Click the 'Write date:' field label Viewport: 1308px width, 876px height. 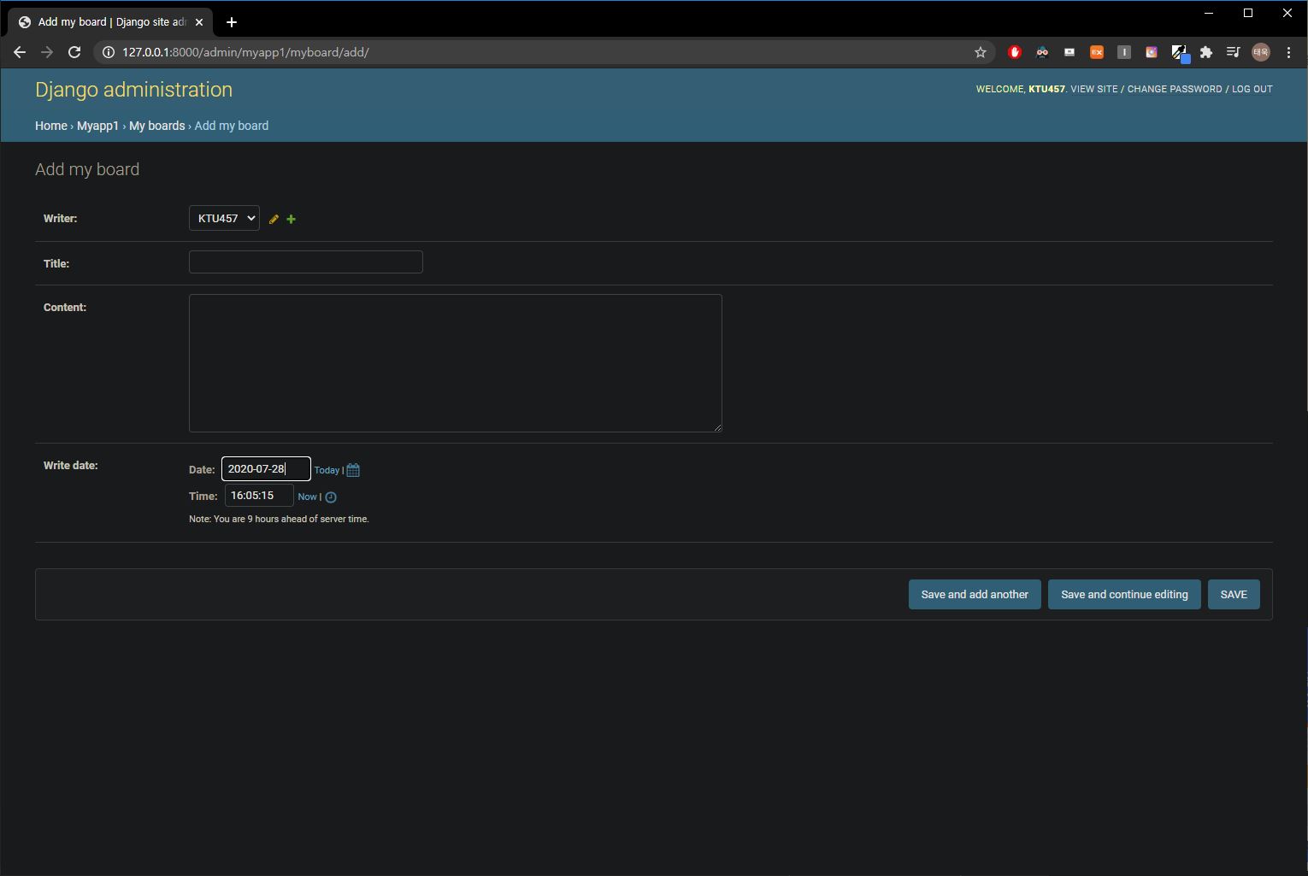click(x=71, y=466)
